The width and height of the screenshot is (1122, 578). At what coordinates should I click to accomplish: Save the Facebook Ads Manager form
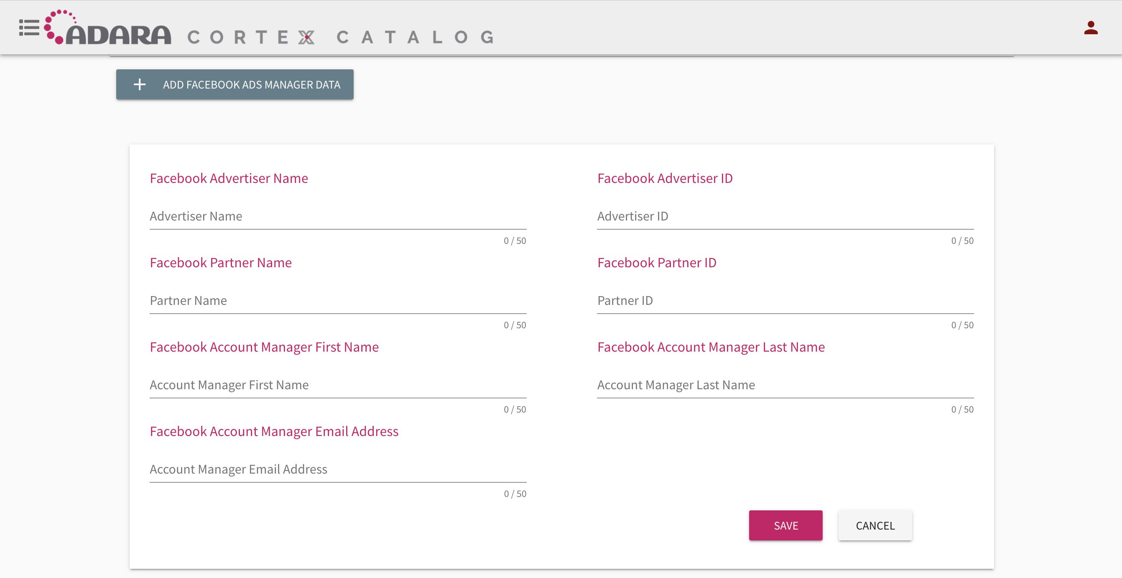[x=786, y=525]
